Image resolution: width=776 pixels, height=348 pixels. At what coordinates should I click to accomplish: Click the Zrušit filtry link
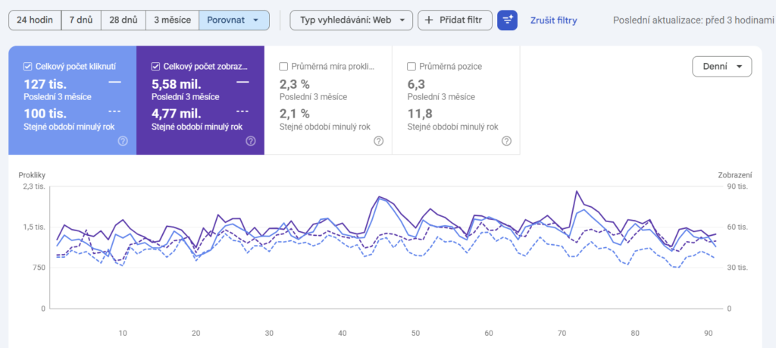coord(553,20)
